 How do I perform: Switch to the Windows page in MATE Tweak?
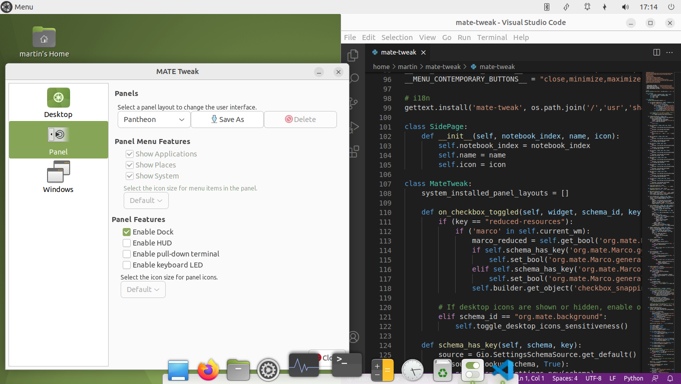click(x=59, y=177)
